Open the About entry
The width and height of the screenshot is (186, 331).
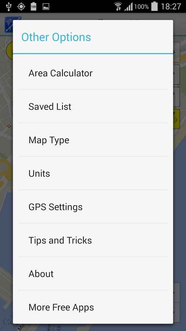(93, 274)
